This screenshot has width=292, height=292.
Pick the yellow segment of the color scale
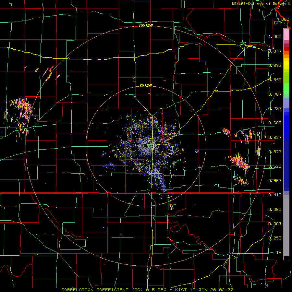pos(286,64)
